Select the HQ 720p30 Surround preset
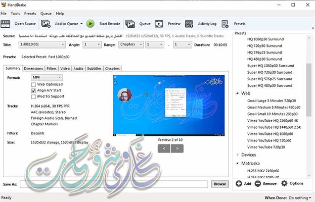 click(264, 46)
